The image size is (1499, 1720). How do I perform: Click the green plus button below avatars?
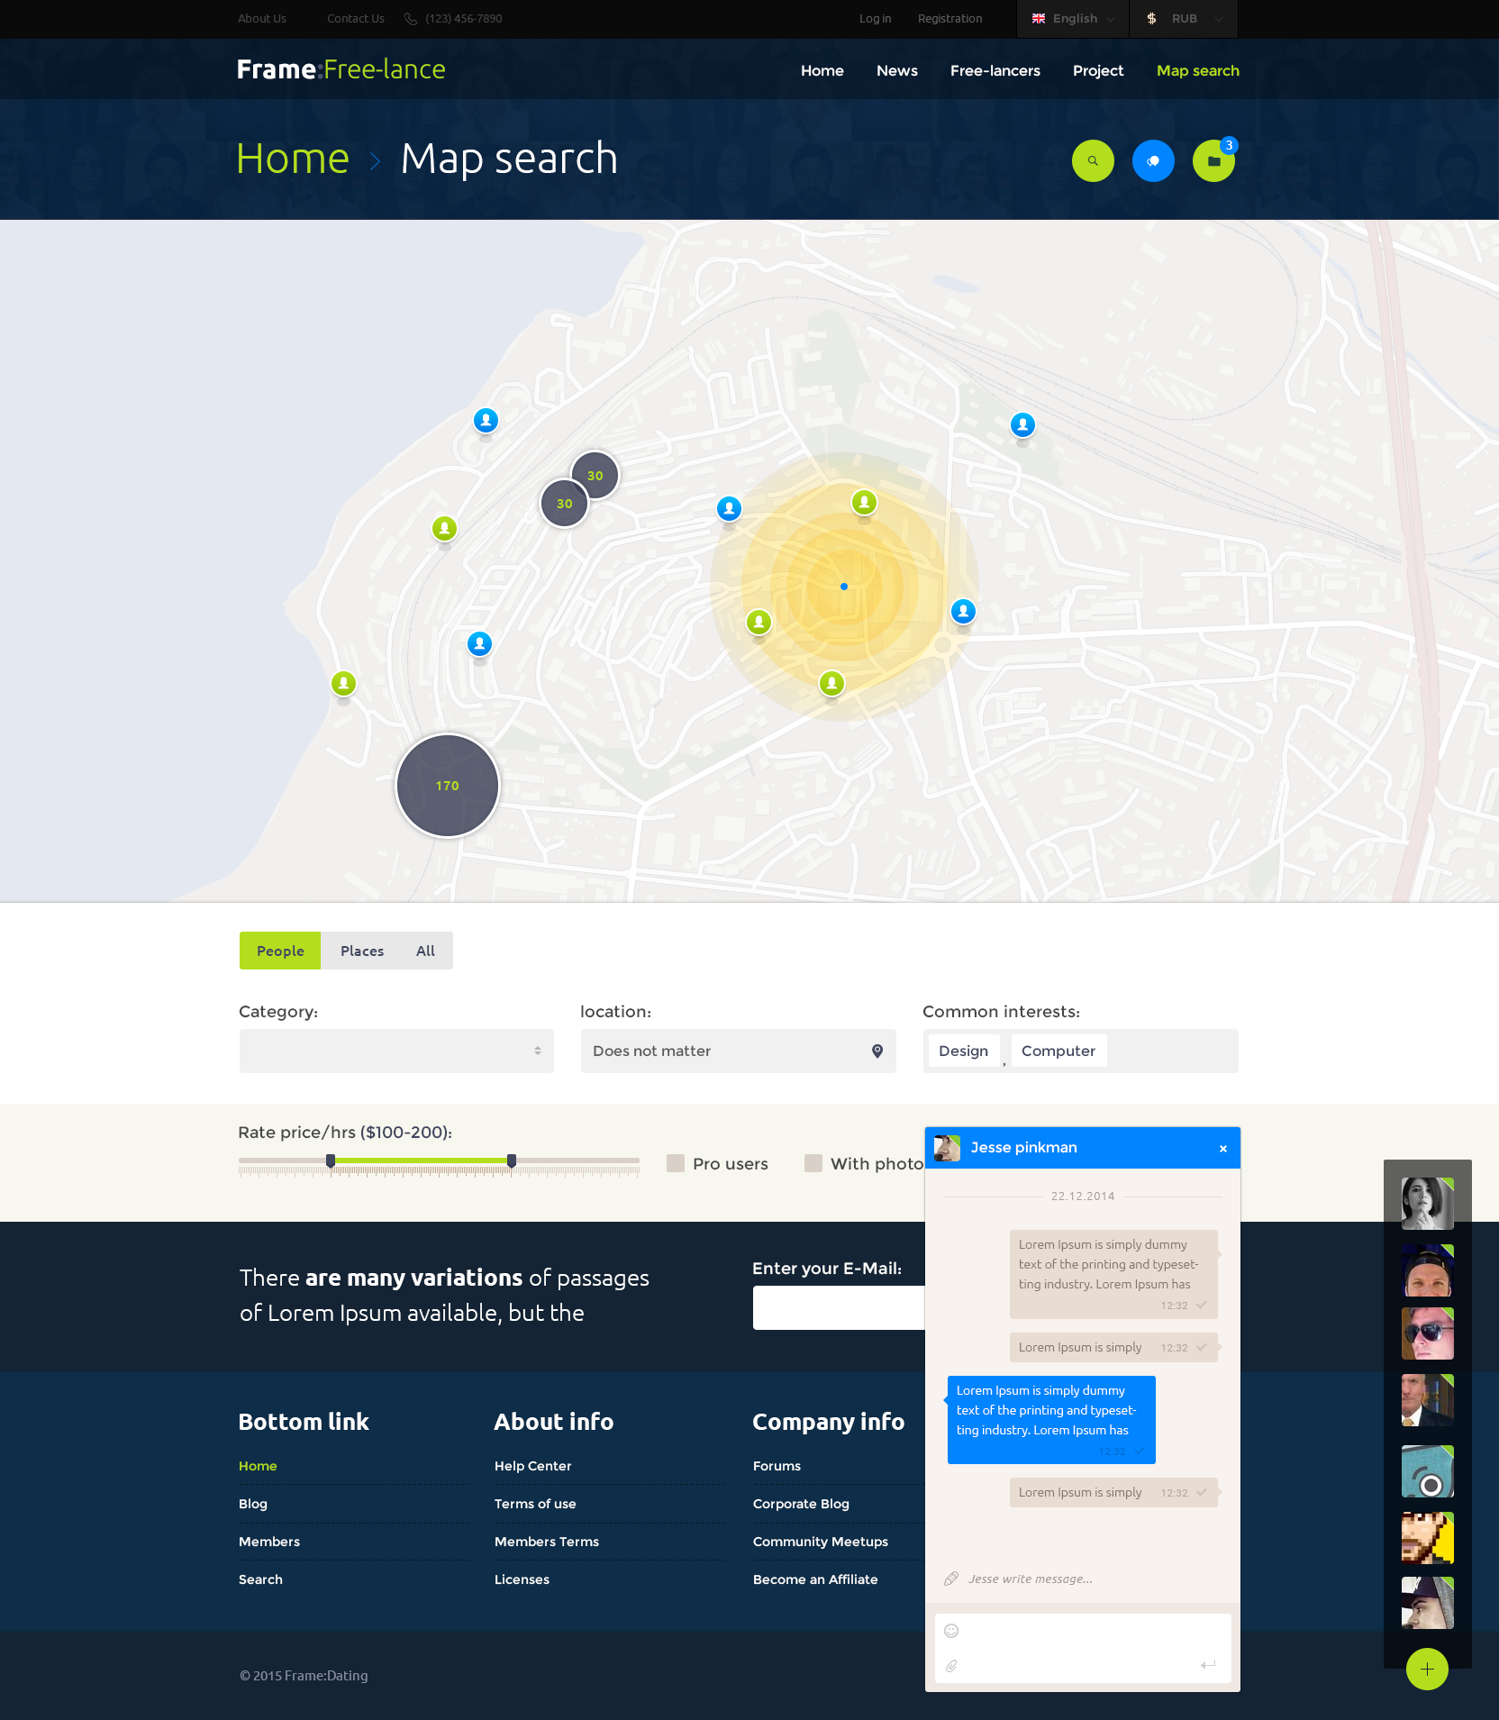1427,1670
